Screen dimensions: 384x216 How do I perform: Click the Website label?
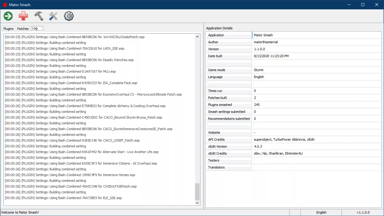(214, 133)
